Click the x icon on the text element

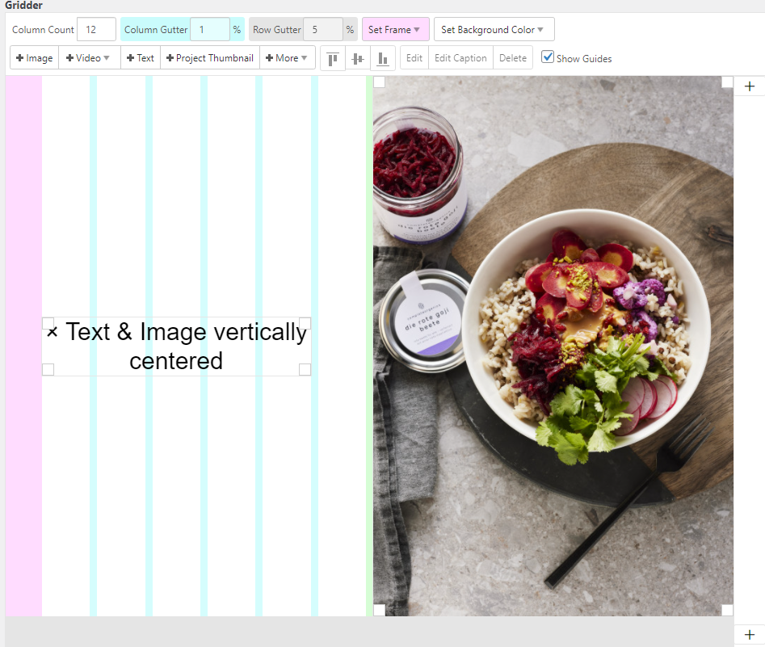tap(53, 332)
